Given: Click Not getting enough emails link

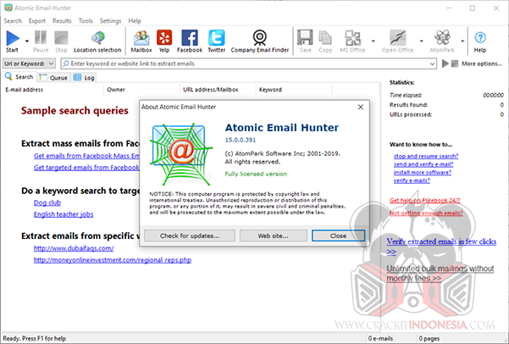Looking at the screenshot, I should pos(426,213).
